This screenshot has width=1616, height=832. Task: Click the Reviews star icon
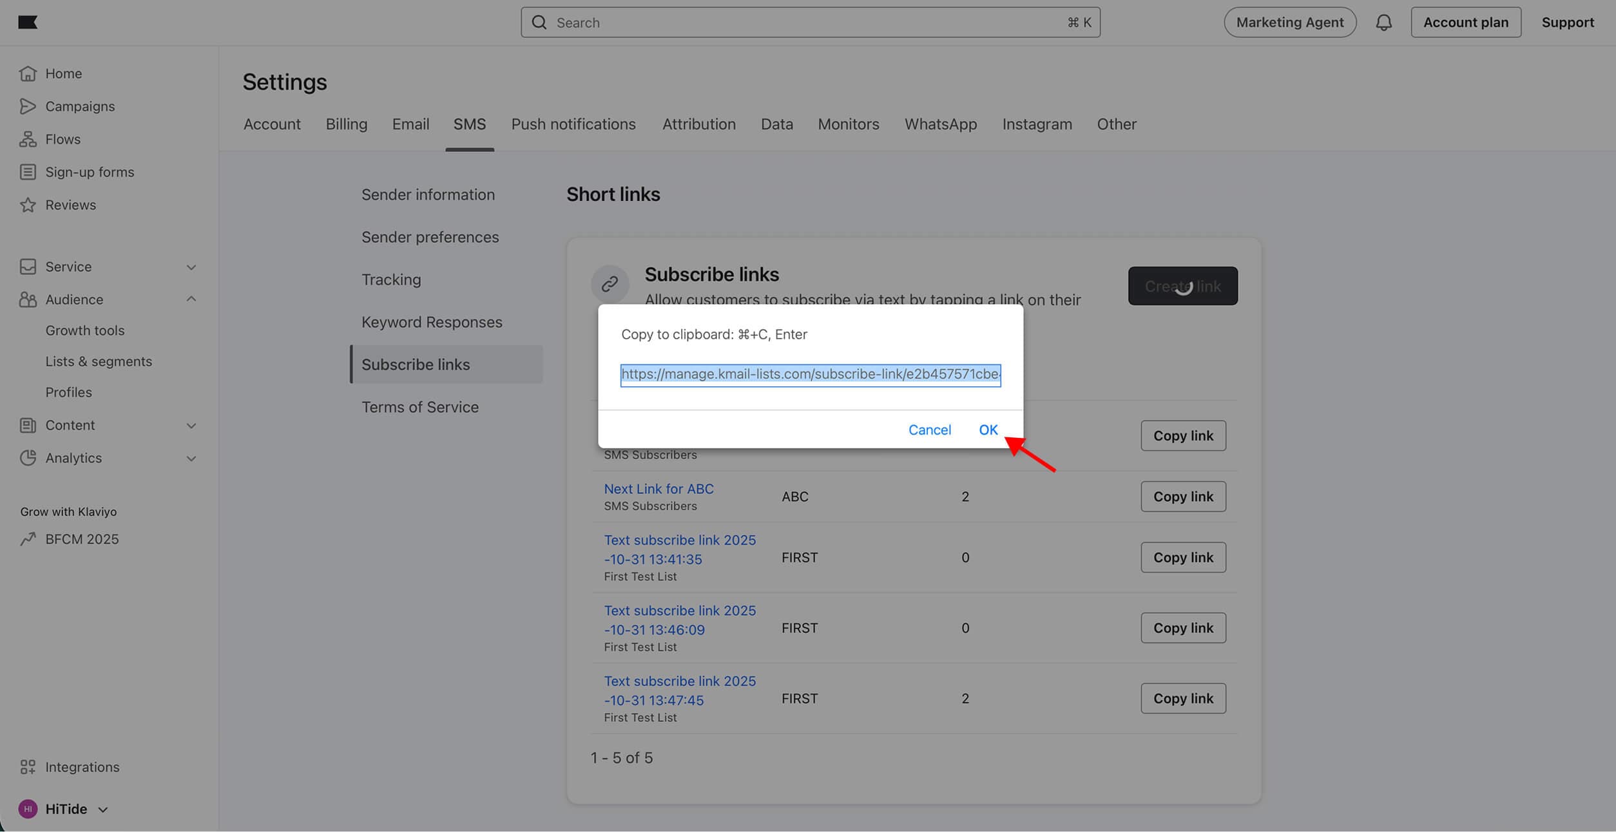(28, 205)
